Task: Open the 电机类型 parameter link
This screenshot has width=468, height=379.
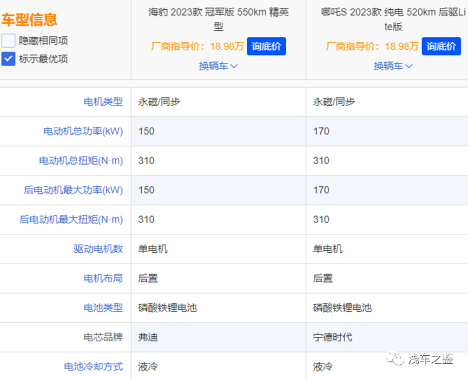Action: [103, 102]
